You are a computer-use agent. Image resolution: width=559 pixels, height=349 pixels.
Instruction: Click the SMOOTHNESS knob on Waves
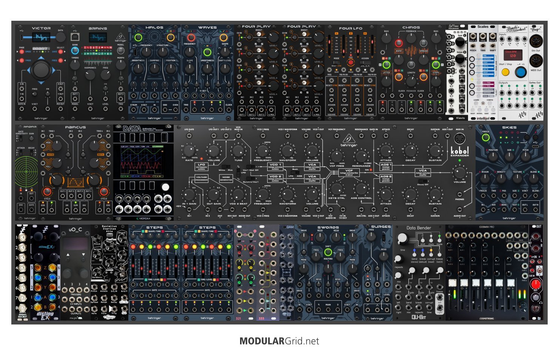click(x=207, y=68)
